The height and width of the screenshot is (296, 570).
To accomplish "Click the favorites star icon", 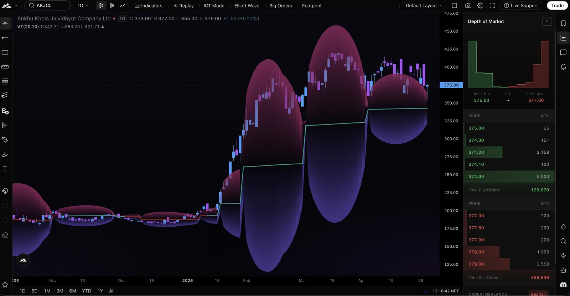I will click(5, 285).
